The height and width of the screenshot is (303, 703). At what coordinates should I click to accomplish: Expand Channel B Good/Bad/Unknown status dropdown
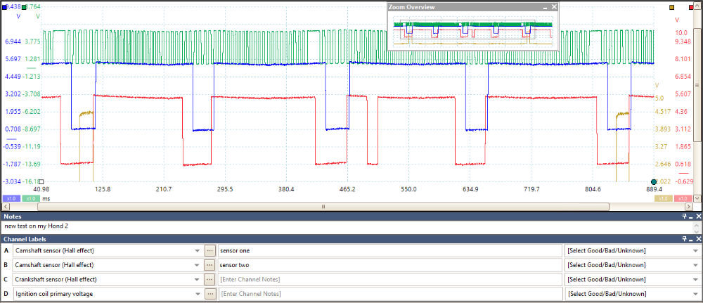point(695,265)
